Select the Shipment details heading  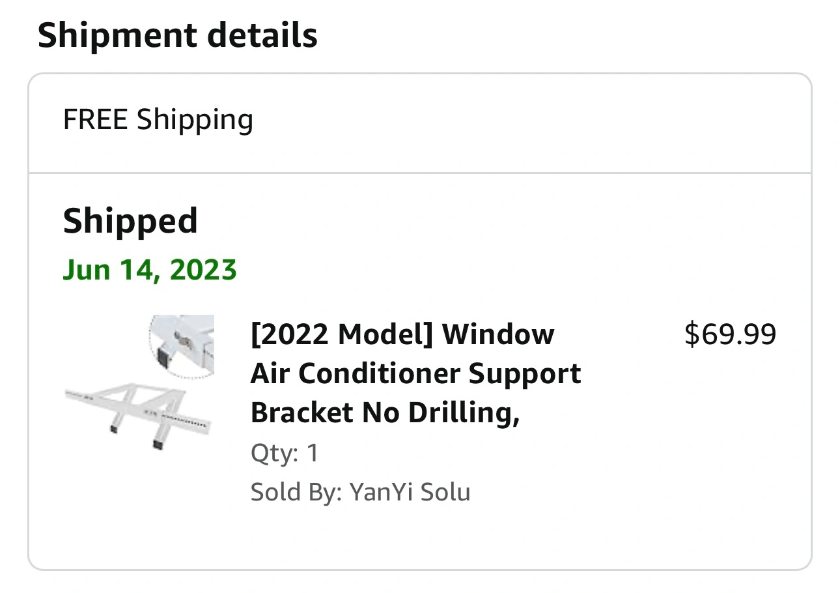[178, 35]
